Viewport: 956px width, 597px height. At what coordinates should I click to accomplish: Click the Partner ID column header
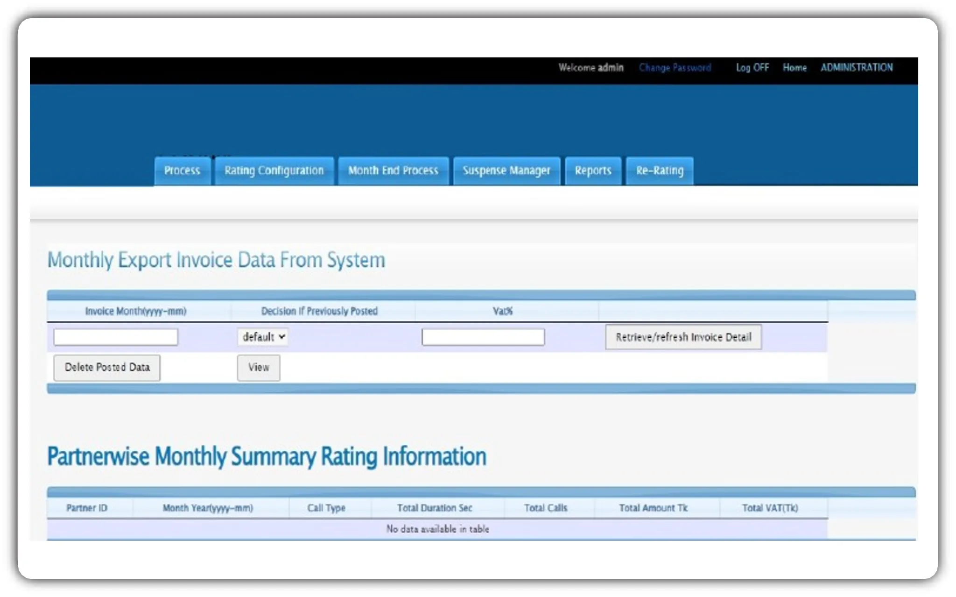88,508
